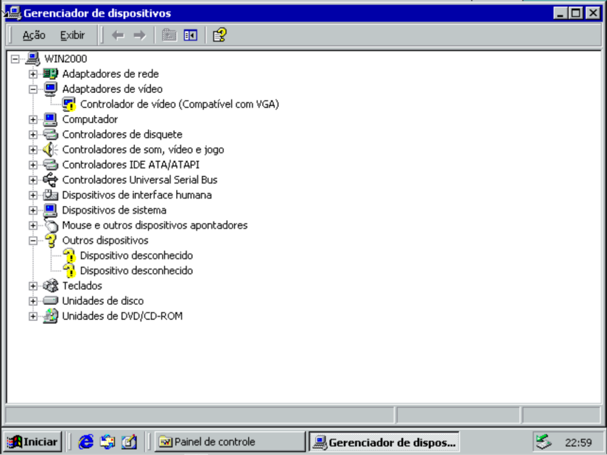Click the show/hide console tree toolbar icon
The height and width of the screenshot is (455, 607).
tap(190, 36)
